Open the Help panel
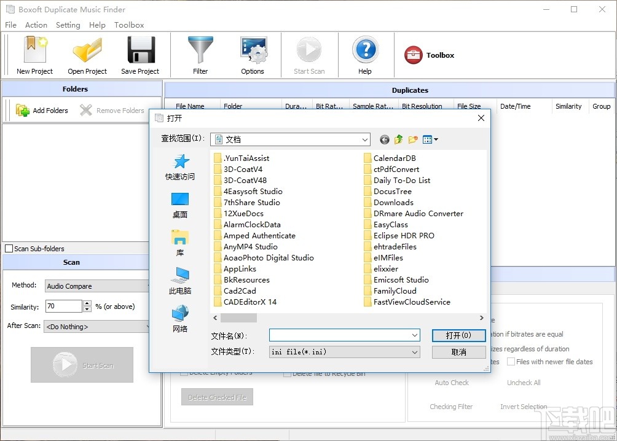The height and width of the screenshot is (441, 617). (365, 55)
